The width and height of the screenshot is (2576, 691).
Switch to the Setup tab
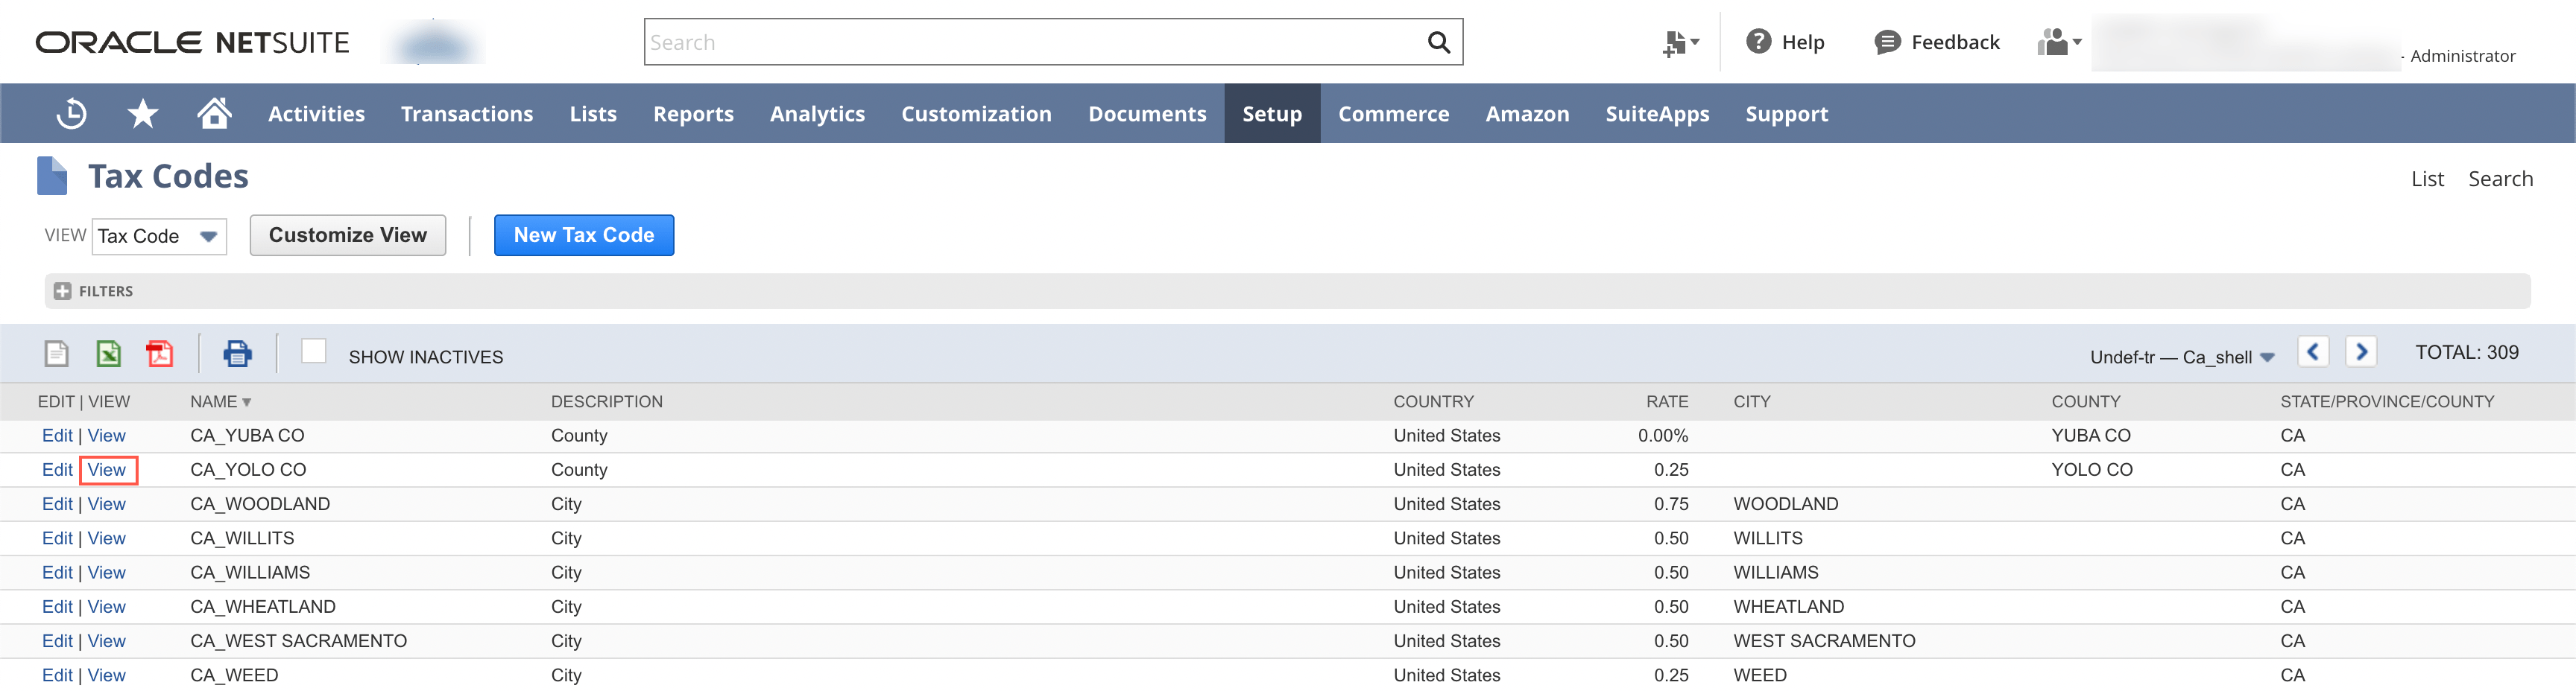tap(1271, 113)
